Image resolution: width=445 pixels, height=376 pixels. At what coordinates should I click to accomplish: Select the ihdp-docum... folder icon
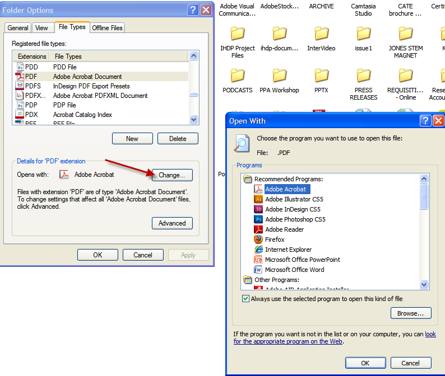coord(279,34)
